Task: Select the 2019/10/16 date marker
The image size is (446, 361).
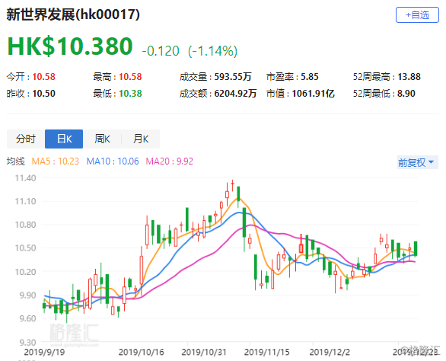Action: coord(141,352)
